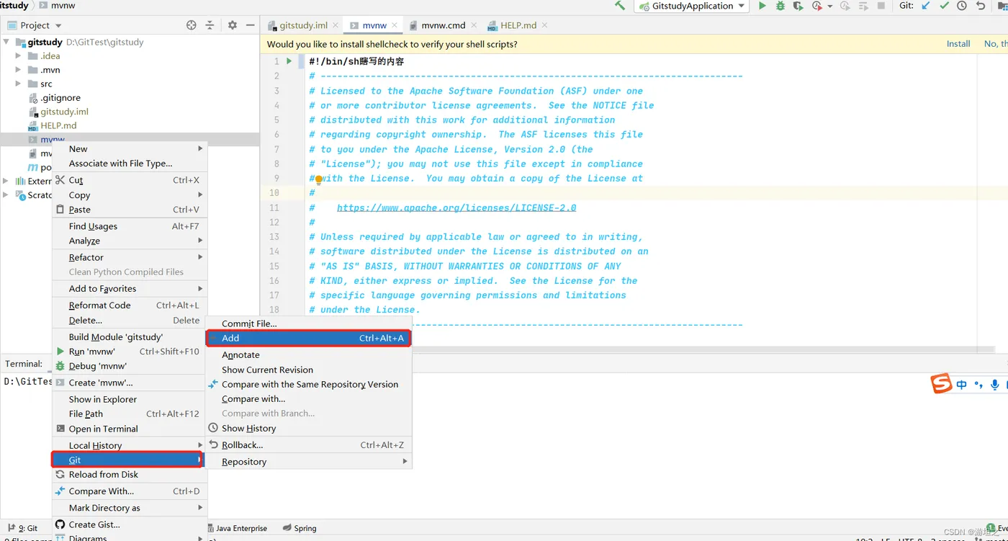Select Show in Explorer menu item
Image resolution: width=1008 pixels, height=541 pixels.
click(x=130, y=399)
